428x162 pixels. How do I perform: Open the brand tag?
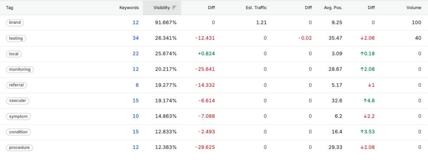pos(15,23)
